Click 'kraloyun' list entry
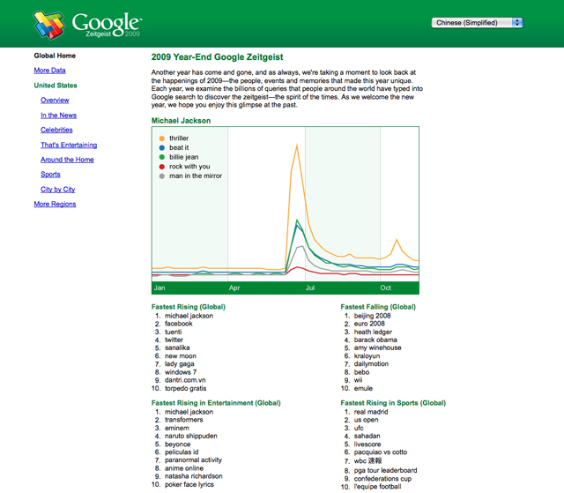564x493 pixels. (367, 356)
